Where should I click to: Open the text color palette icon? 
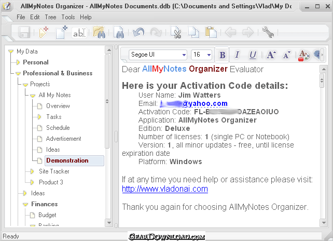click(303, 55)
